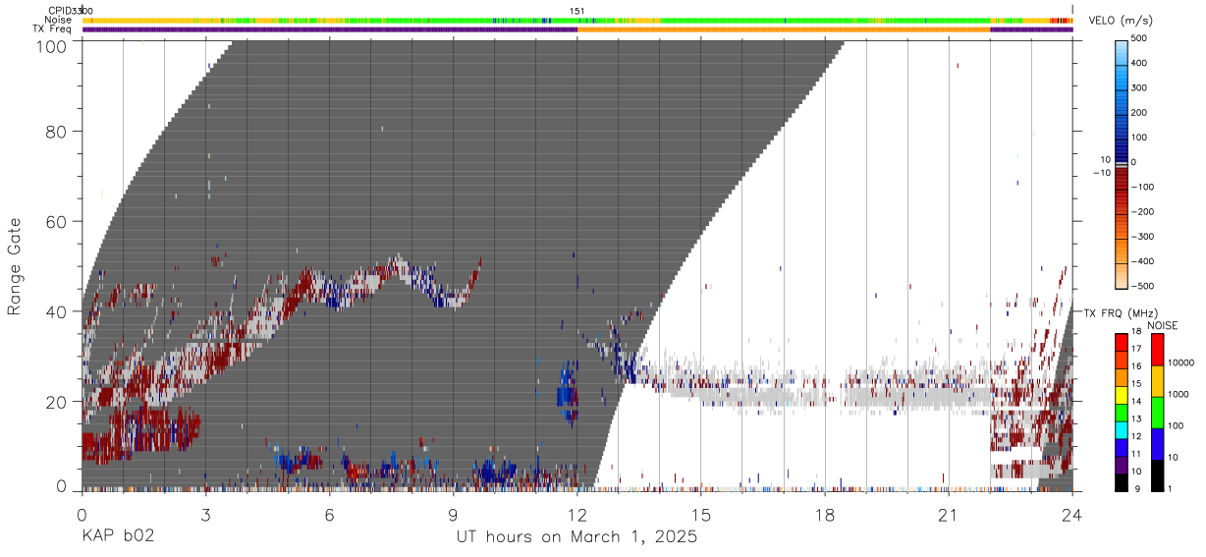The height and width of the screenshot is (557, 1206).
Task: Click the 1000 label on NOISE legend
Action: [x=1179, y=394]
